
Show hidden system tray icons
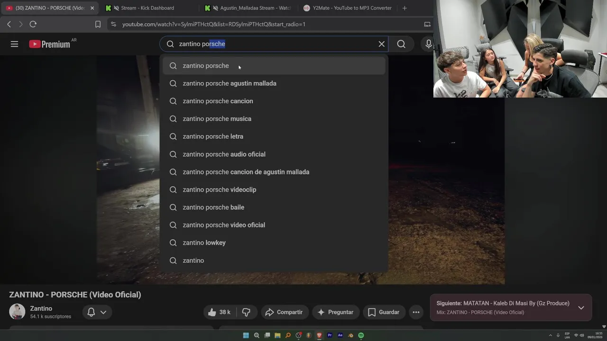pos(551,335)
